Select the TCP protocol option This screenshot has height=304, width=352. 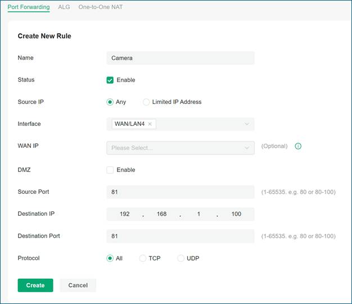pyautogui.click(x=143, y=258)
